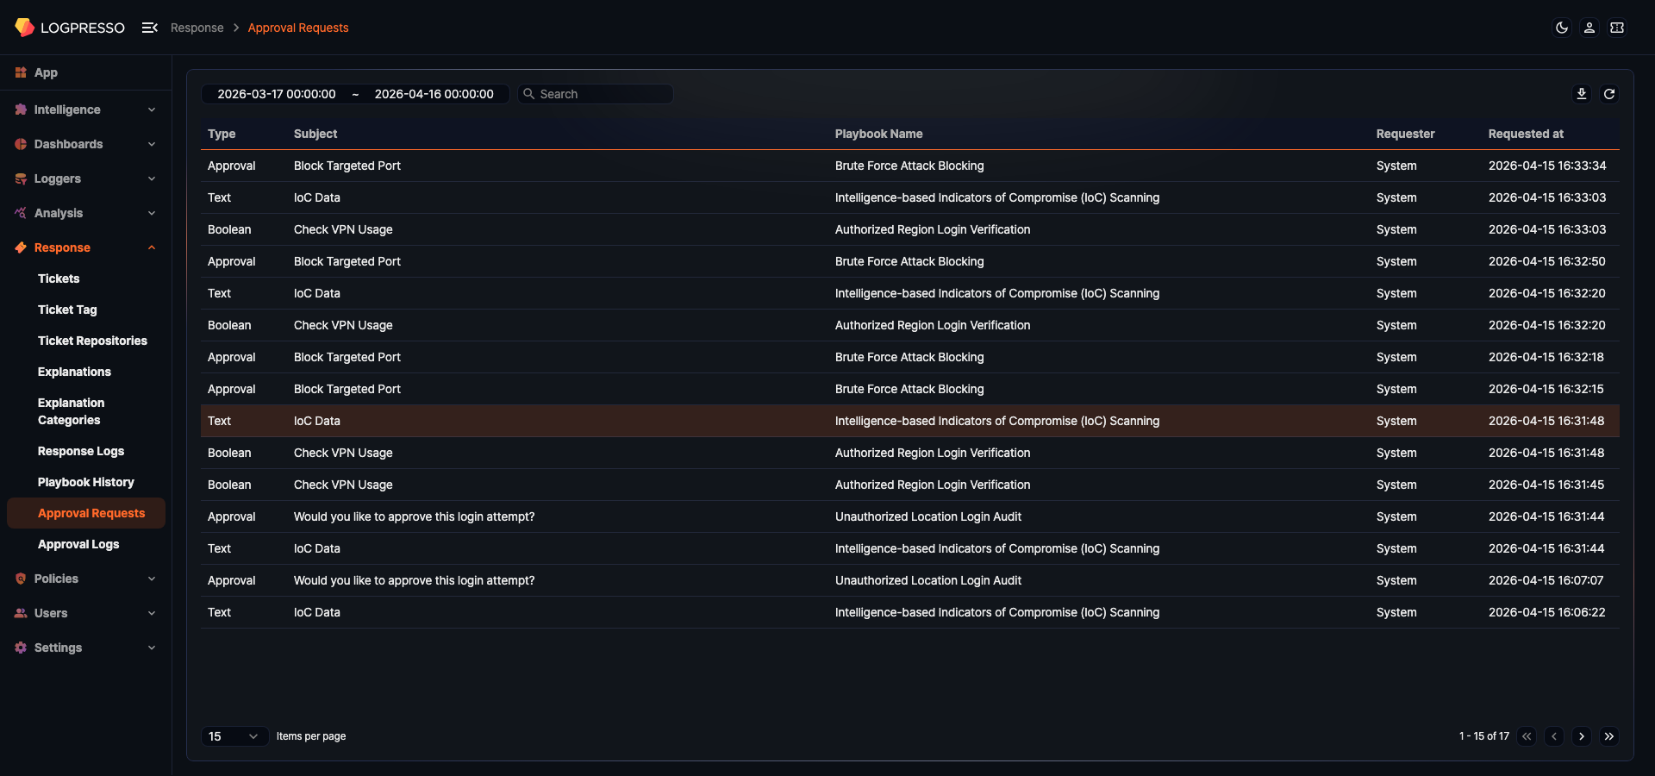Download the approval requests list

(x=1582, y=93)
